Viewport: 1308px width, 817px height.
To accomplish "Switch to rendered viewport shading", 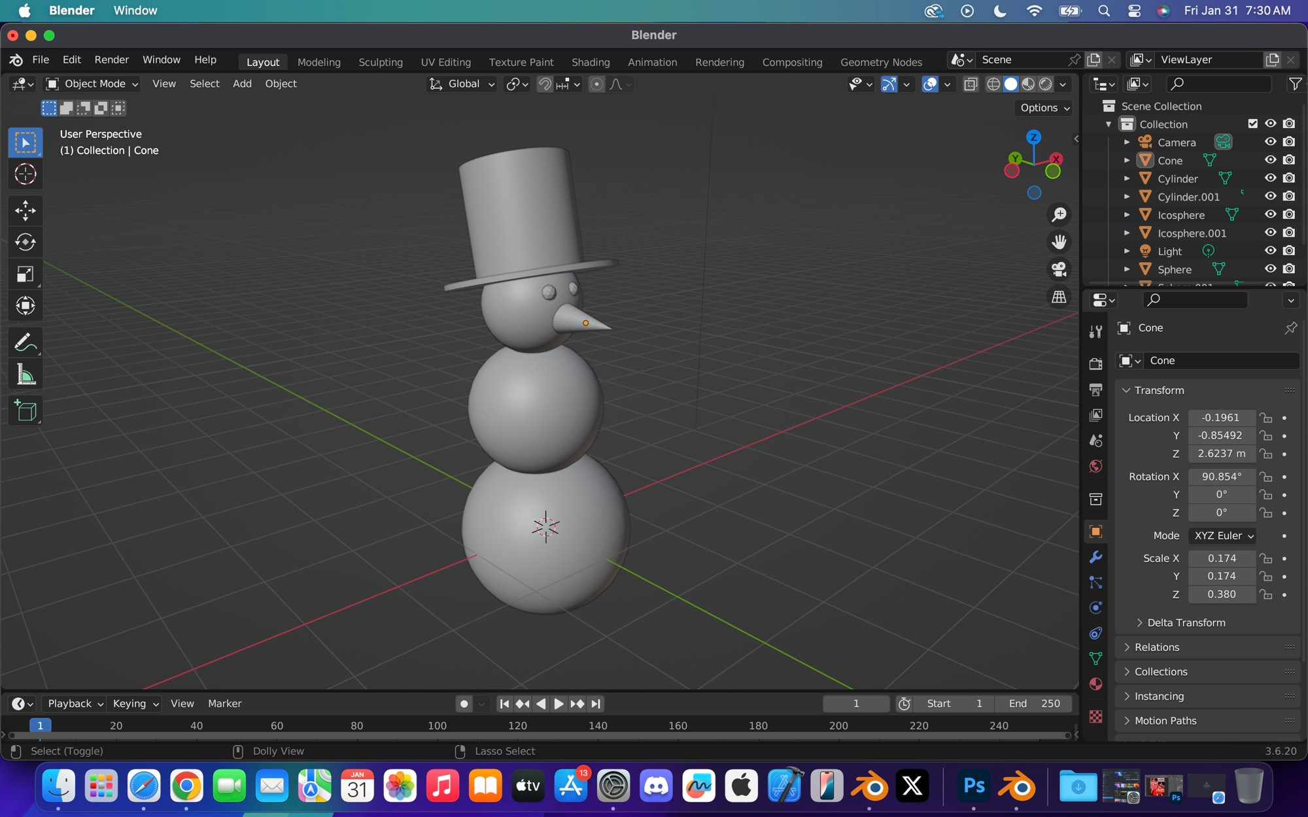I will click(1046, 84).
